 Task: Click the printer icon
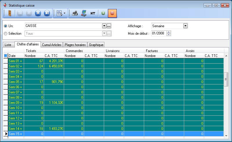click(75, 13)
